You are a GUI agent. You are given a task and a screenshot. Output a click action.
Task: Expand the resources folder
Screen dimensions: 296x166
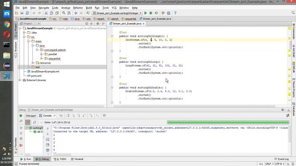pyautogui.click(x=33, y=63)
